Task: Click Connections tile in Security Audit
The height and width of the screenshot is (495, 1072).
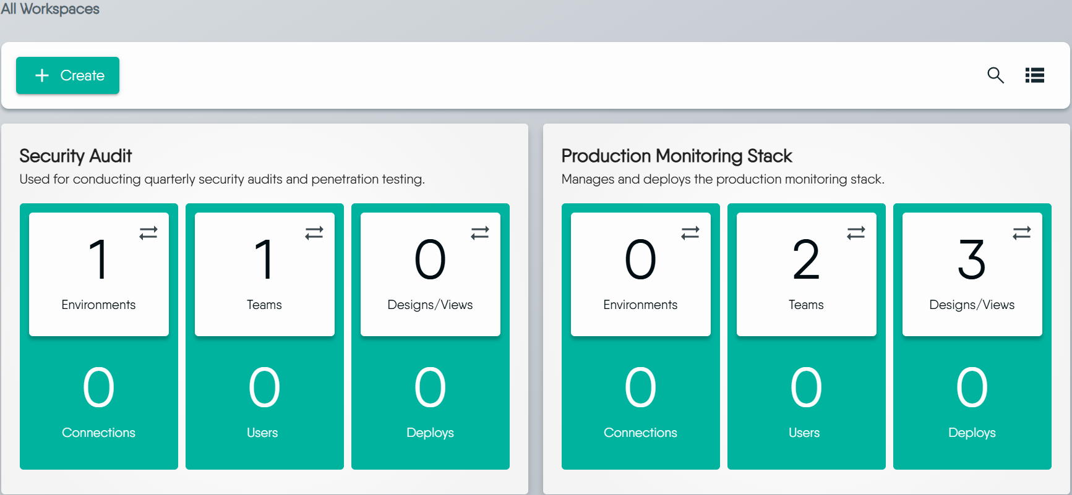Action: (x=98, y=402)
